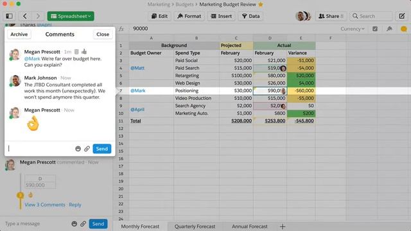411x231 pixels.
Task: Click the View 3 Comments link
Action: [45, 205]
